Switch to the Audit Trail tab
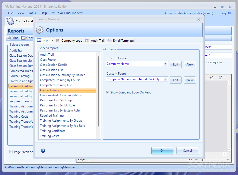The height and width of the screenshot is (175, 238). 95,41
